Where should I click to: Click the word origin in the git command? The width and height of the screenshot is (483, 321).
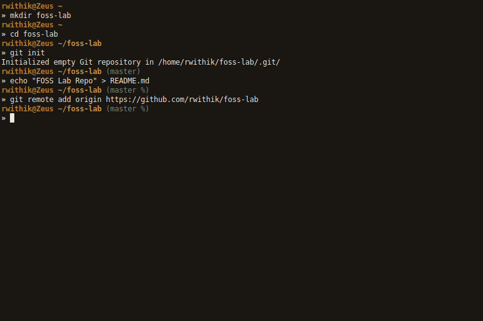[88, 100]
